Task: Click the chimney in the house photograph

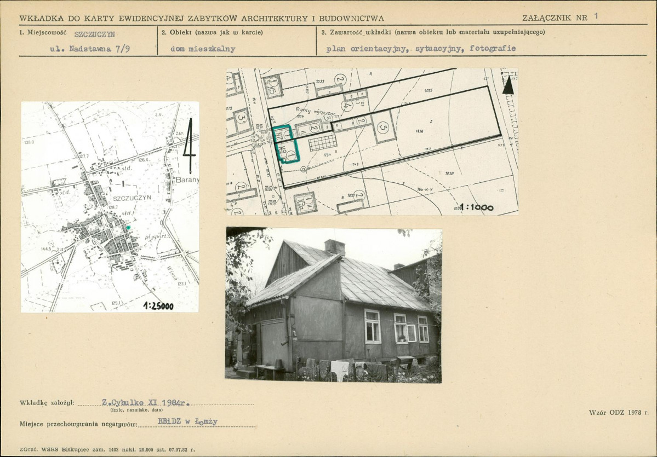Action: click(x=334, y=247)
